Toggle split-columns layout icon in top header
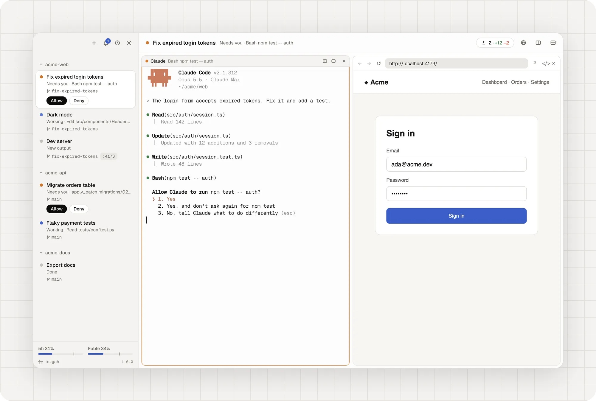 [538, 43]
